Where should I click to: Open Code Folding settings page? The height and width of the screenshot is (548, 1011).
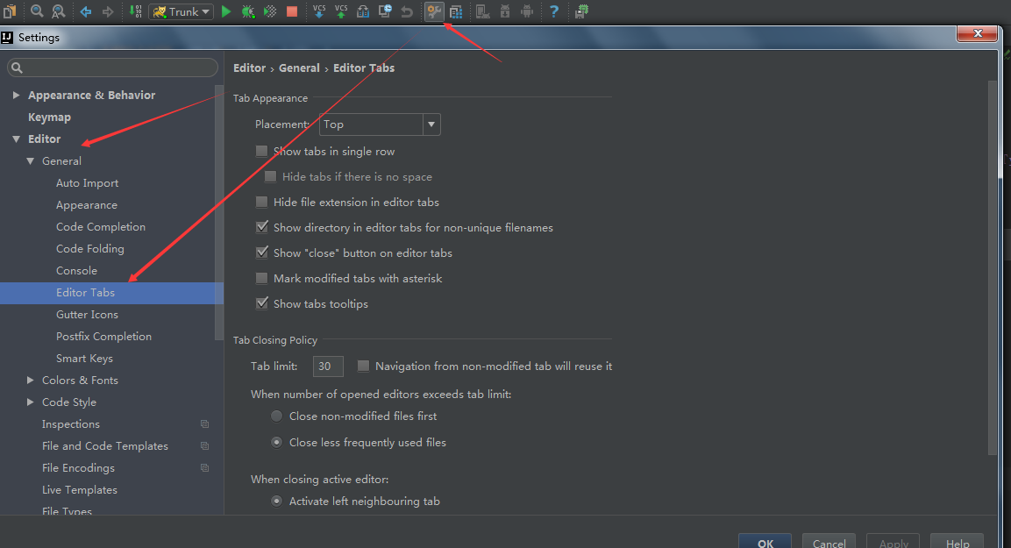point(89,249)
